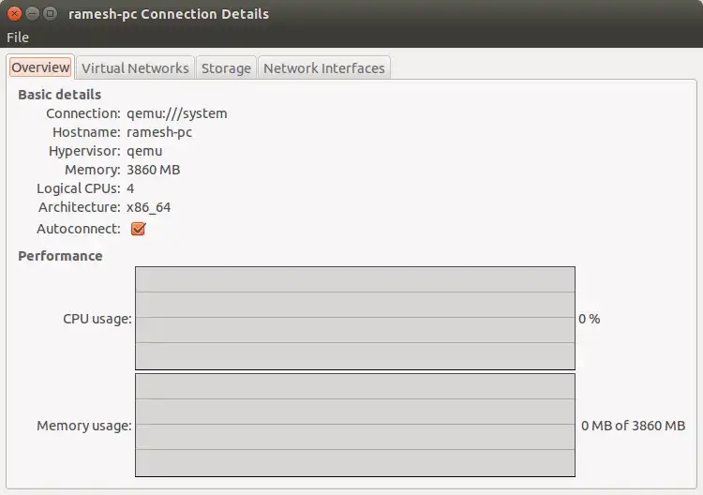
Task: Open the Virtual Networks tab
Action: [135, 68]
